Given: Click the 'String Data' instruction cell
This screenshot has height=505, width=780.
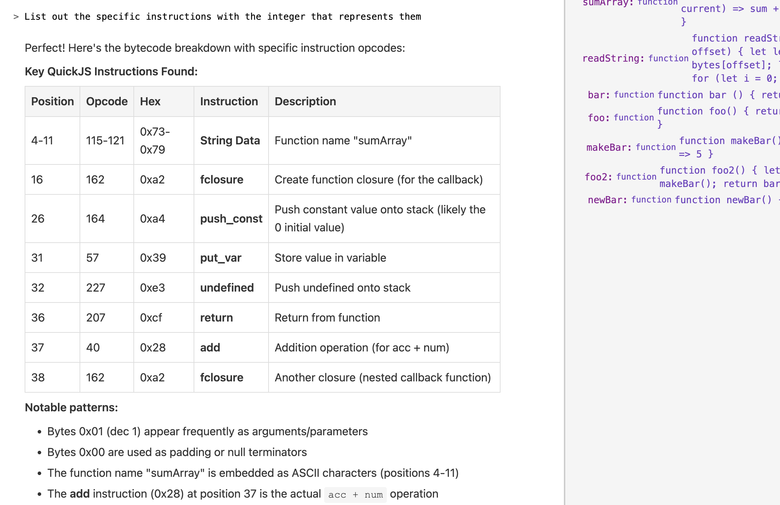Looking at the screenshot, I should tap(230, 141).
